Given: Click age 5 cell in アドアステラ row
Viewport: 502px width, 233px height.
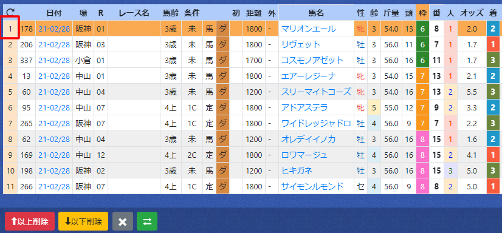Looking at the screenshot, I should [374, 108].
